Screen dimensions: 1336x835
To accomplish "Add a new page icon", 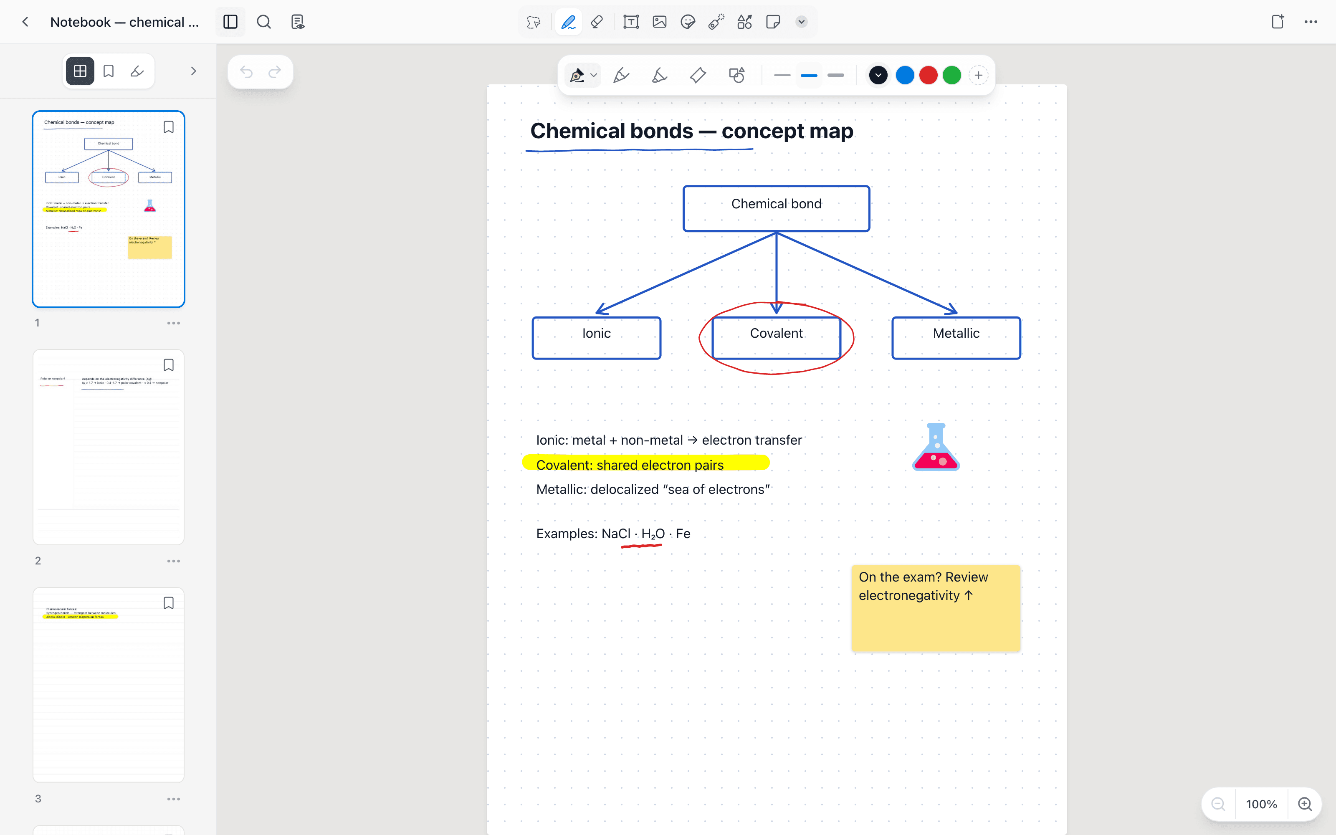I will pyautogui.click(x=1278, y=22).
